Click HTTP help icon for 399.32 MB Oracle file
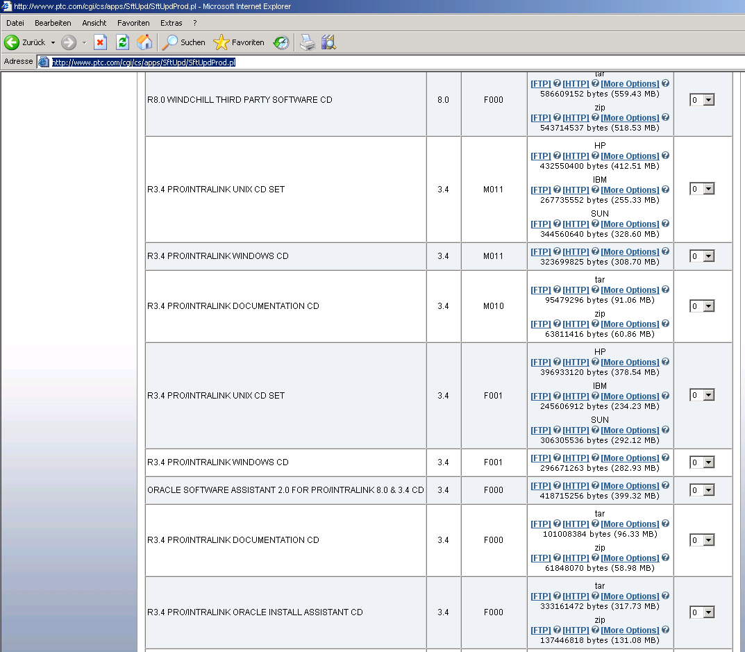Screen dimensions: 745x652 [595, 485]
